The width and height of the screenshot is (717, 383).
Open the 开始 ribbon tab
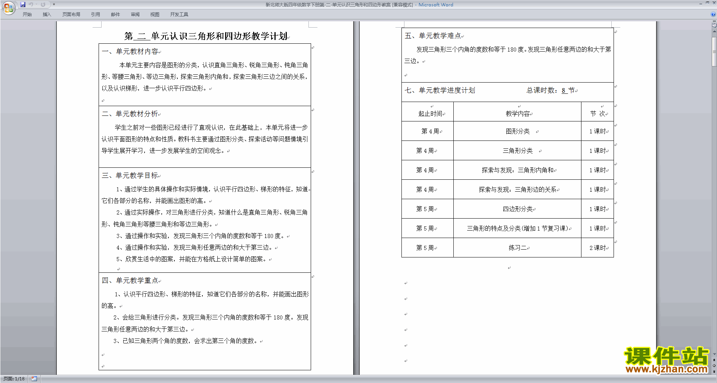coord(27,15)
